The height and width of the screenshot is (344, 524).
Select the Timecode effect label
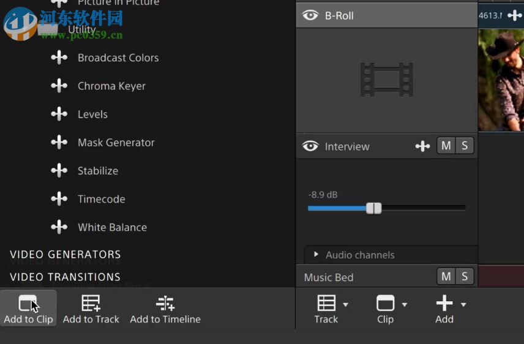tap(102, 199)
